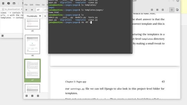Click 'urls ->' line in text editor
The width and height of the screenshot is (187, 105).
pyautogui.click(x=12, y=15)
